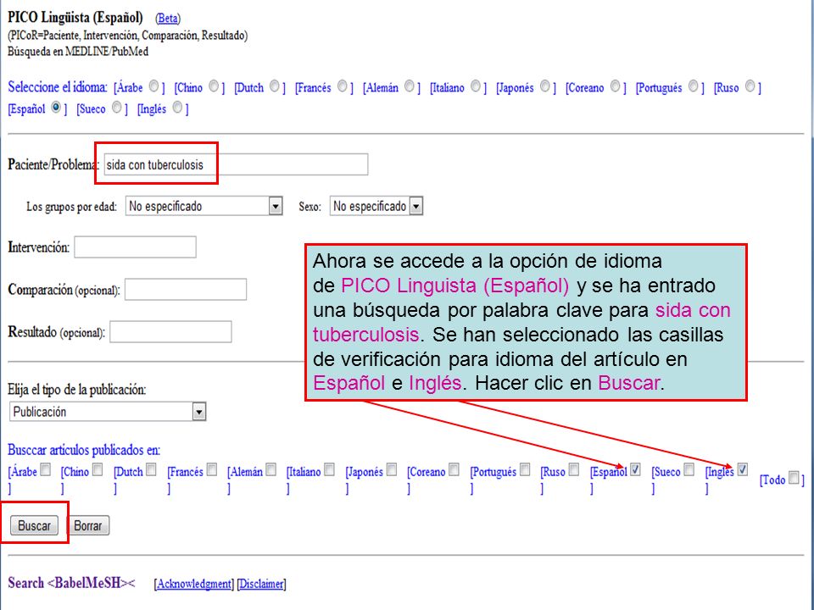Check the Árabe articles checkbox
Viewport: 814px width, 610px height.
(46, 469)
